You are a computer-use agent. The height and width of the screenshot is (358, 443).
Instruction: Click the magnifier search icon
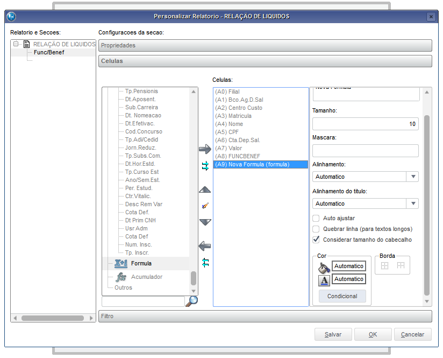pos(192,301)
